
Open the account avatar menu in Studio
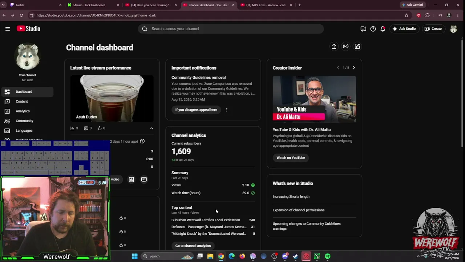(x=453, y=29)
